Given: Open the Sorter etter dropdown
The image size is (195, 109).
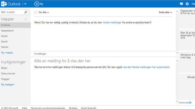Looking at the screenshot, I should 165,12.
